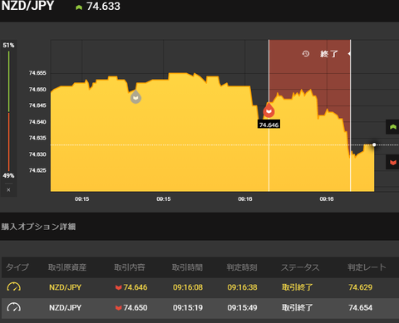The height and width of the screenshot is (323, 399).
Task: Click red down-arrow beside 74.650 in table
Action: click(x=118, y=308)
